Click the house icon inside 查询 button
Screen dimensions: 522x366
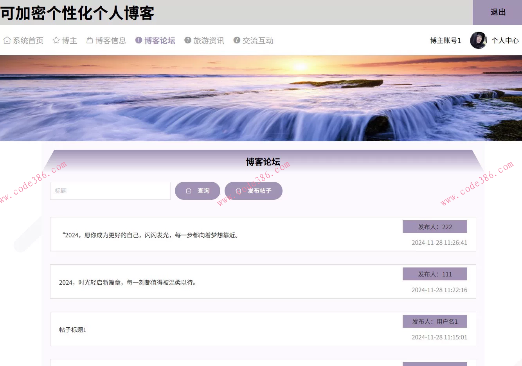(x=188, y=191)
